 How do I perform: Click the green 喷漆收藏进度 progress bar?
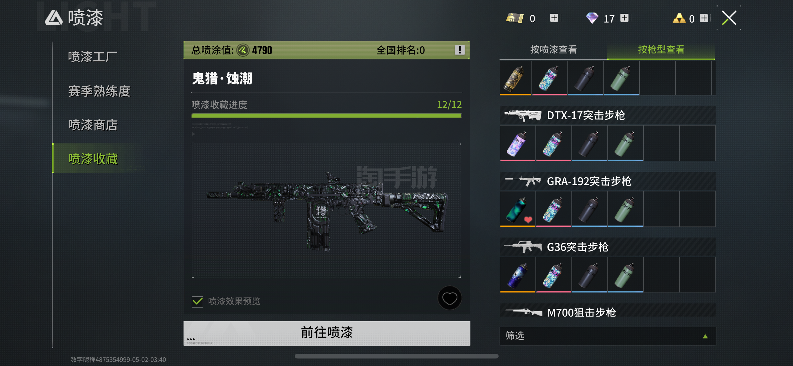326,116
